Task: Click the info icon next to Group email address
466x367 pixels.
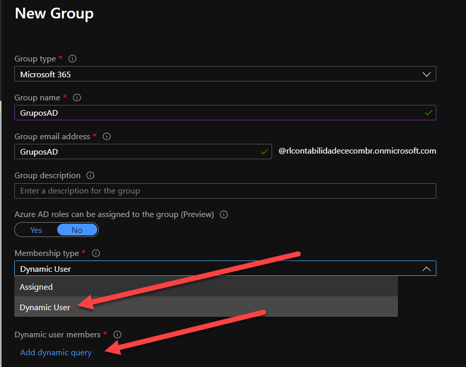Action: [x=107, y=137]
